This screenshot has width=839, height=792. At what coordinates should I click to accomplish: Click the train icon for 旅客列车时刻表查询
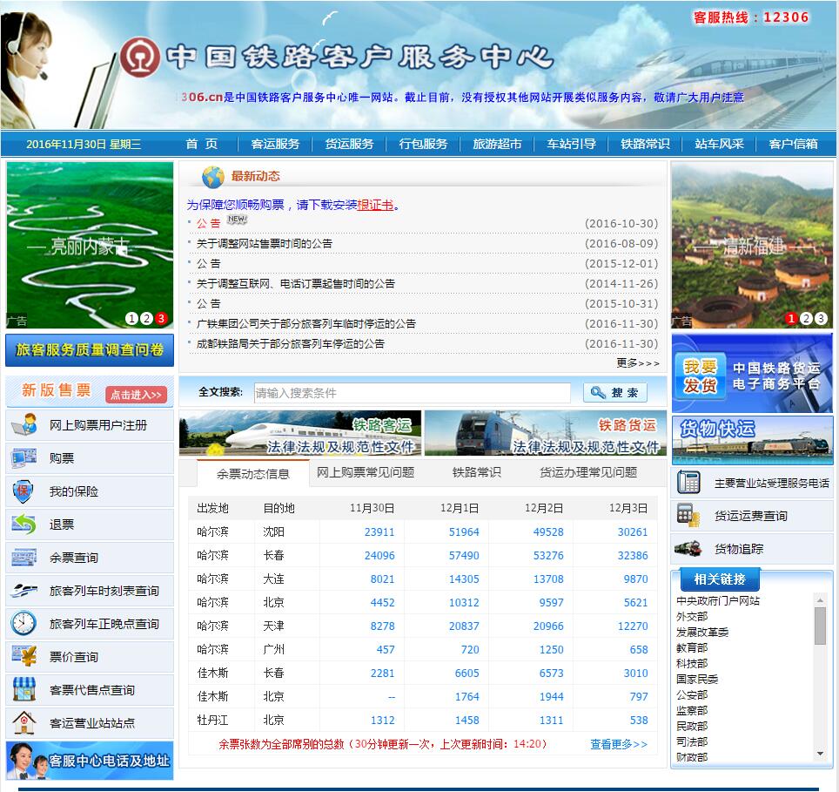[24, 591]
